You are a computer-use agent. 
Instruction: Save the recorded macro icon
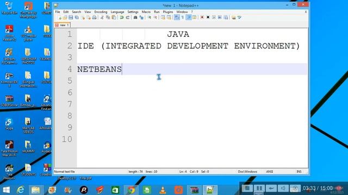point(226,17)
